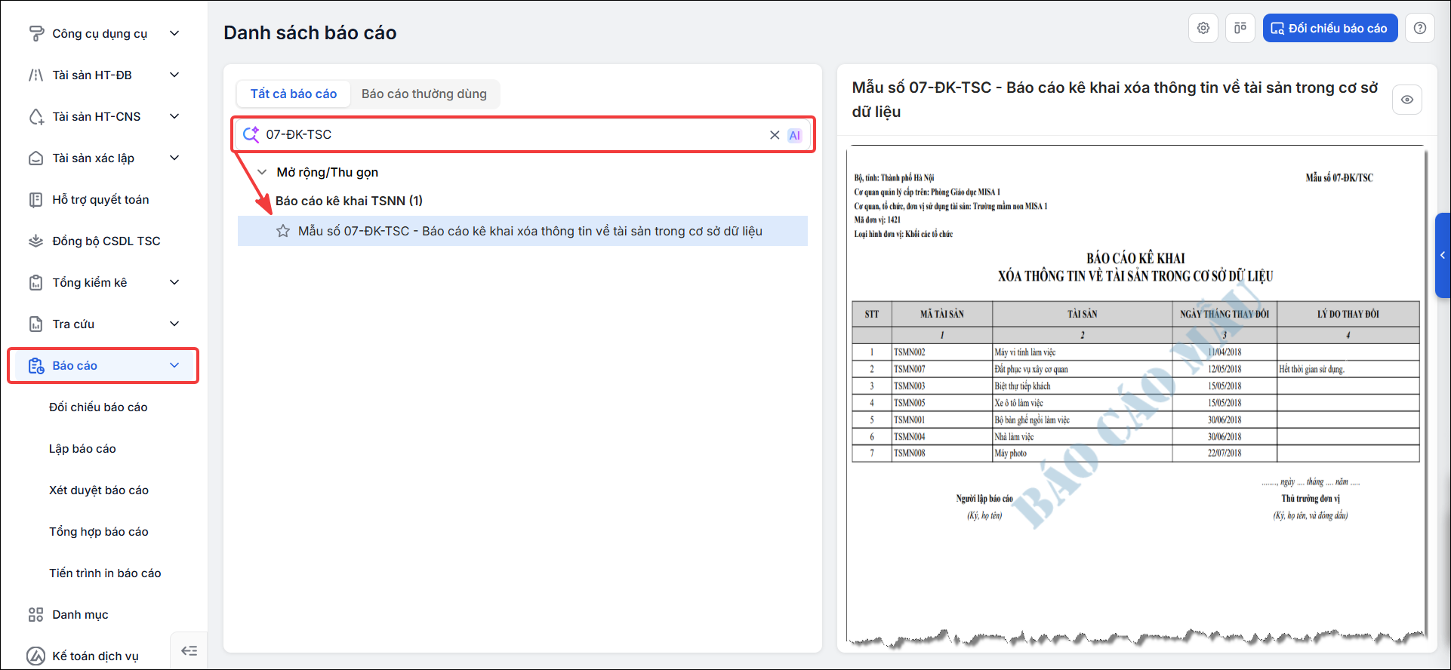Click the Tổng kiểm kê clipboard icon
The image size is (1451, 670).
pos(35,282)
